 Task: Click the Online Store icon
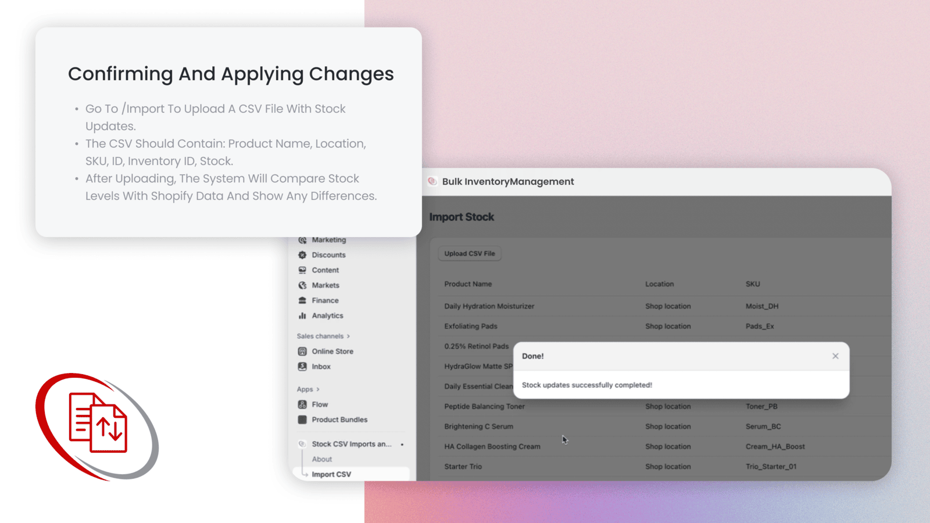[x=302, y=352]
